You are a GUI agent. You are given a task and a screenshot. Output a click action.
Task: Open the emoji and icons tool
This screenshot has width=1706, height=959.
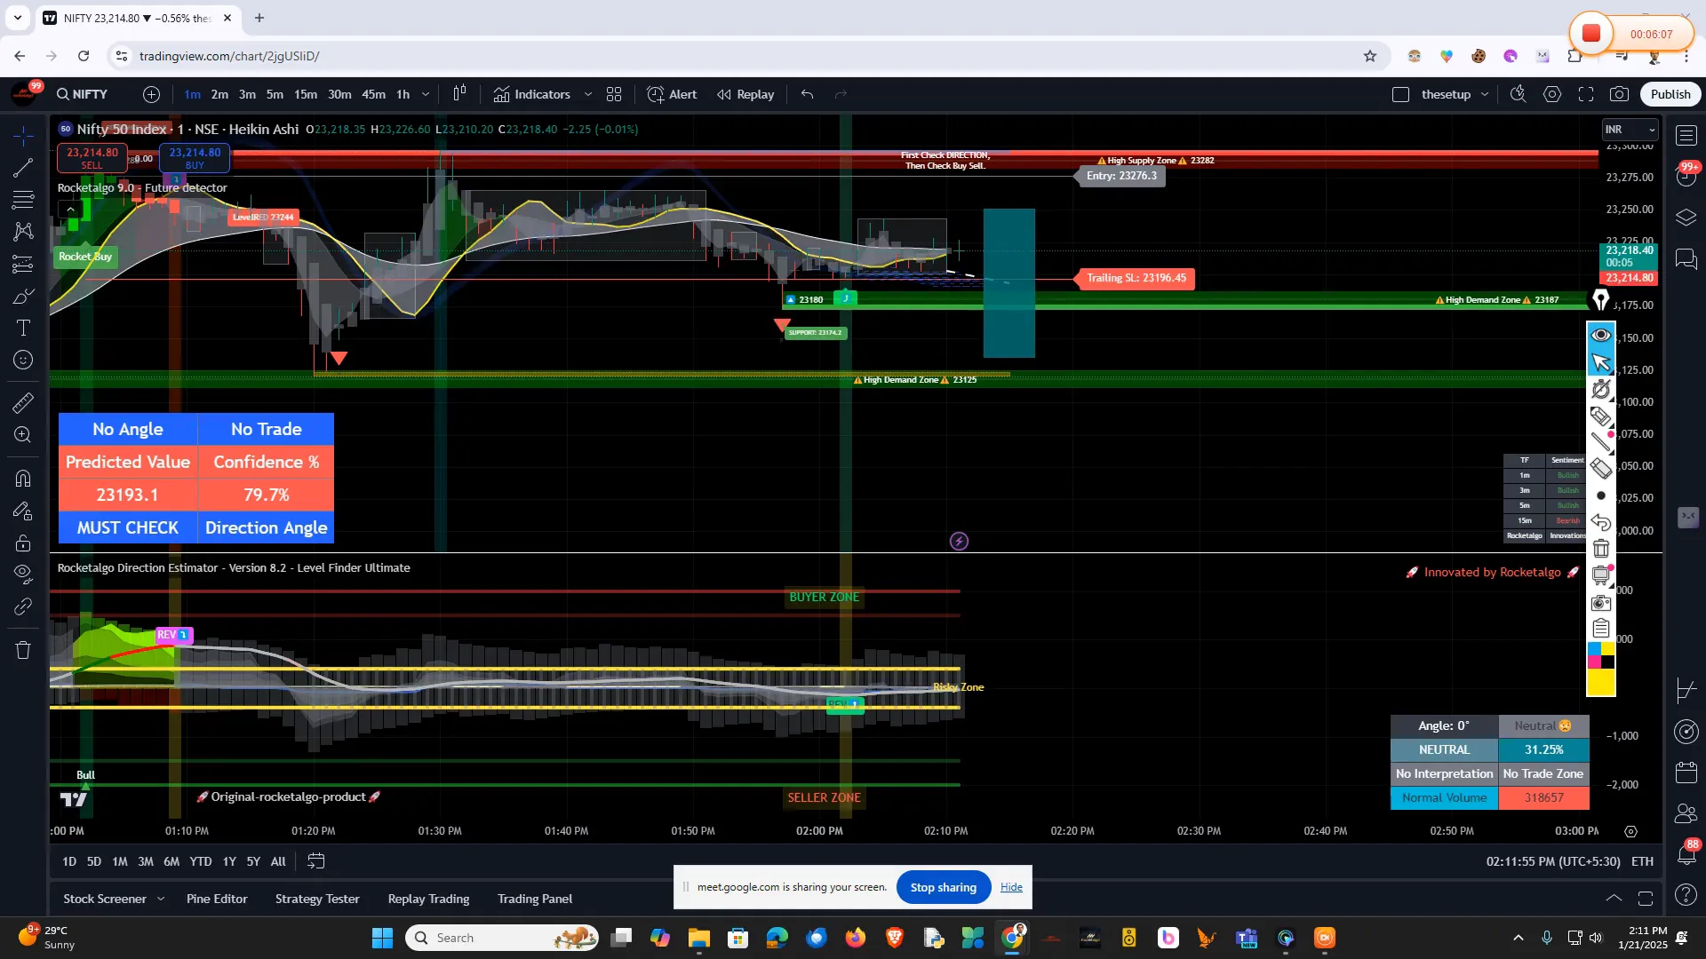(x=23, y=360)
